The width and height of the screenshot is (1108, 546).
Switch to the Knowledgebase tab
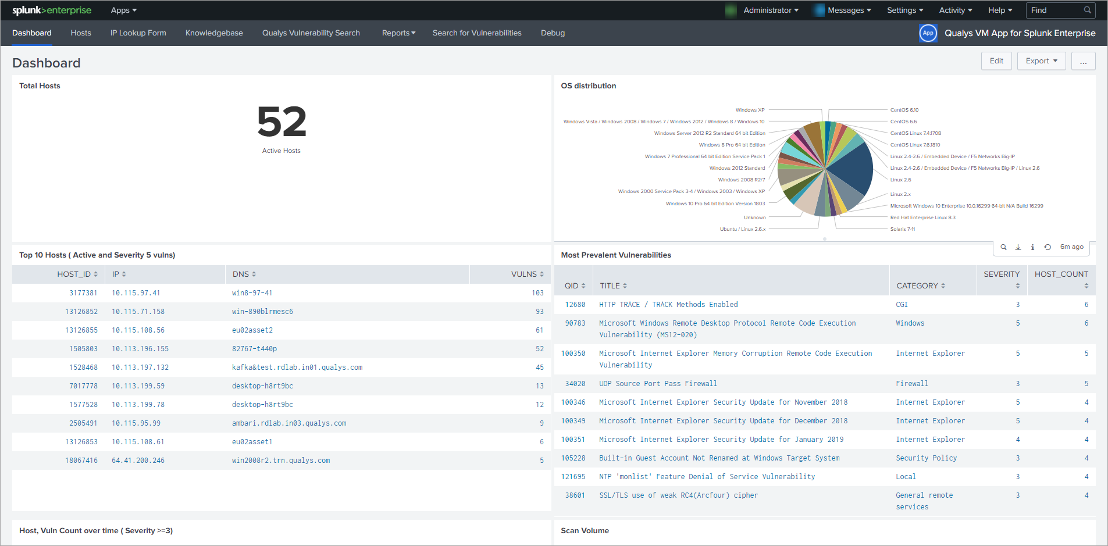coord(214,33)
